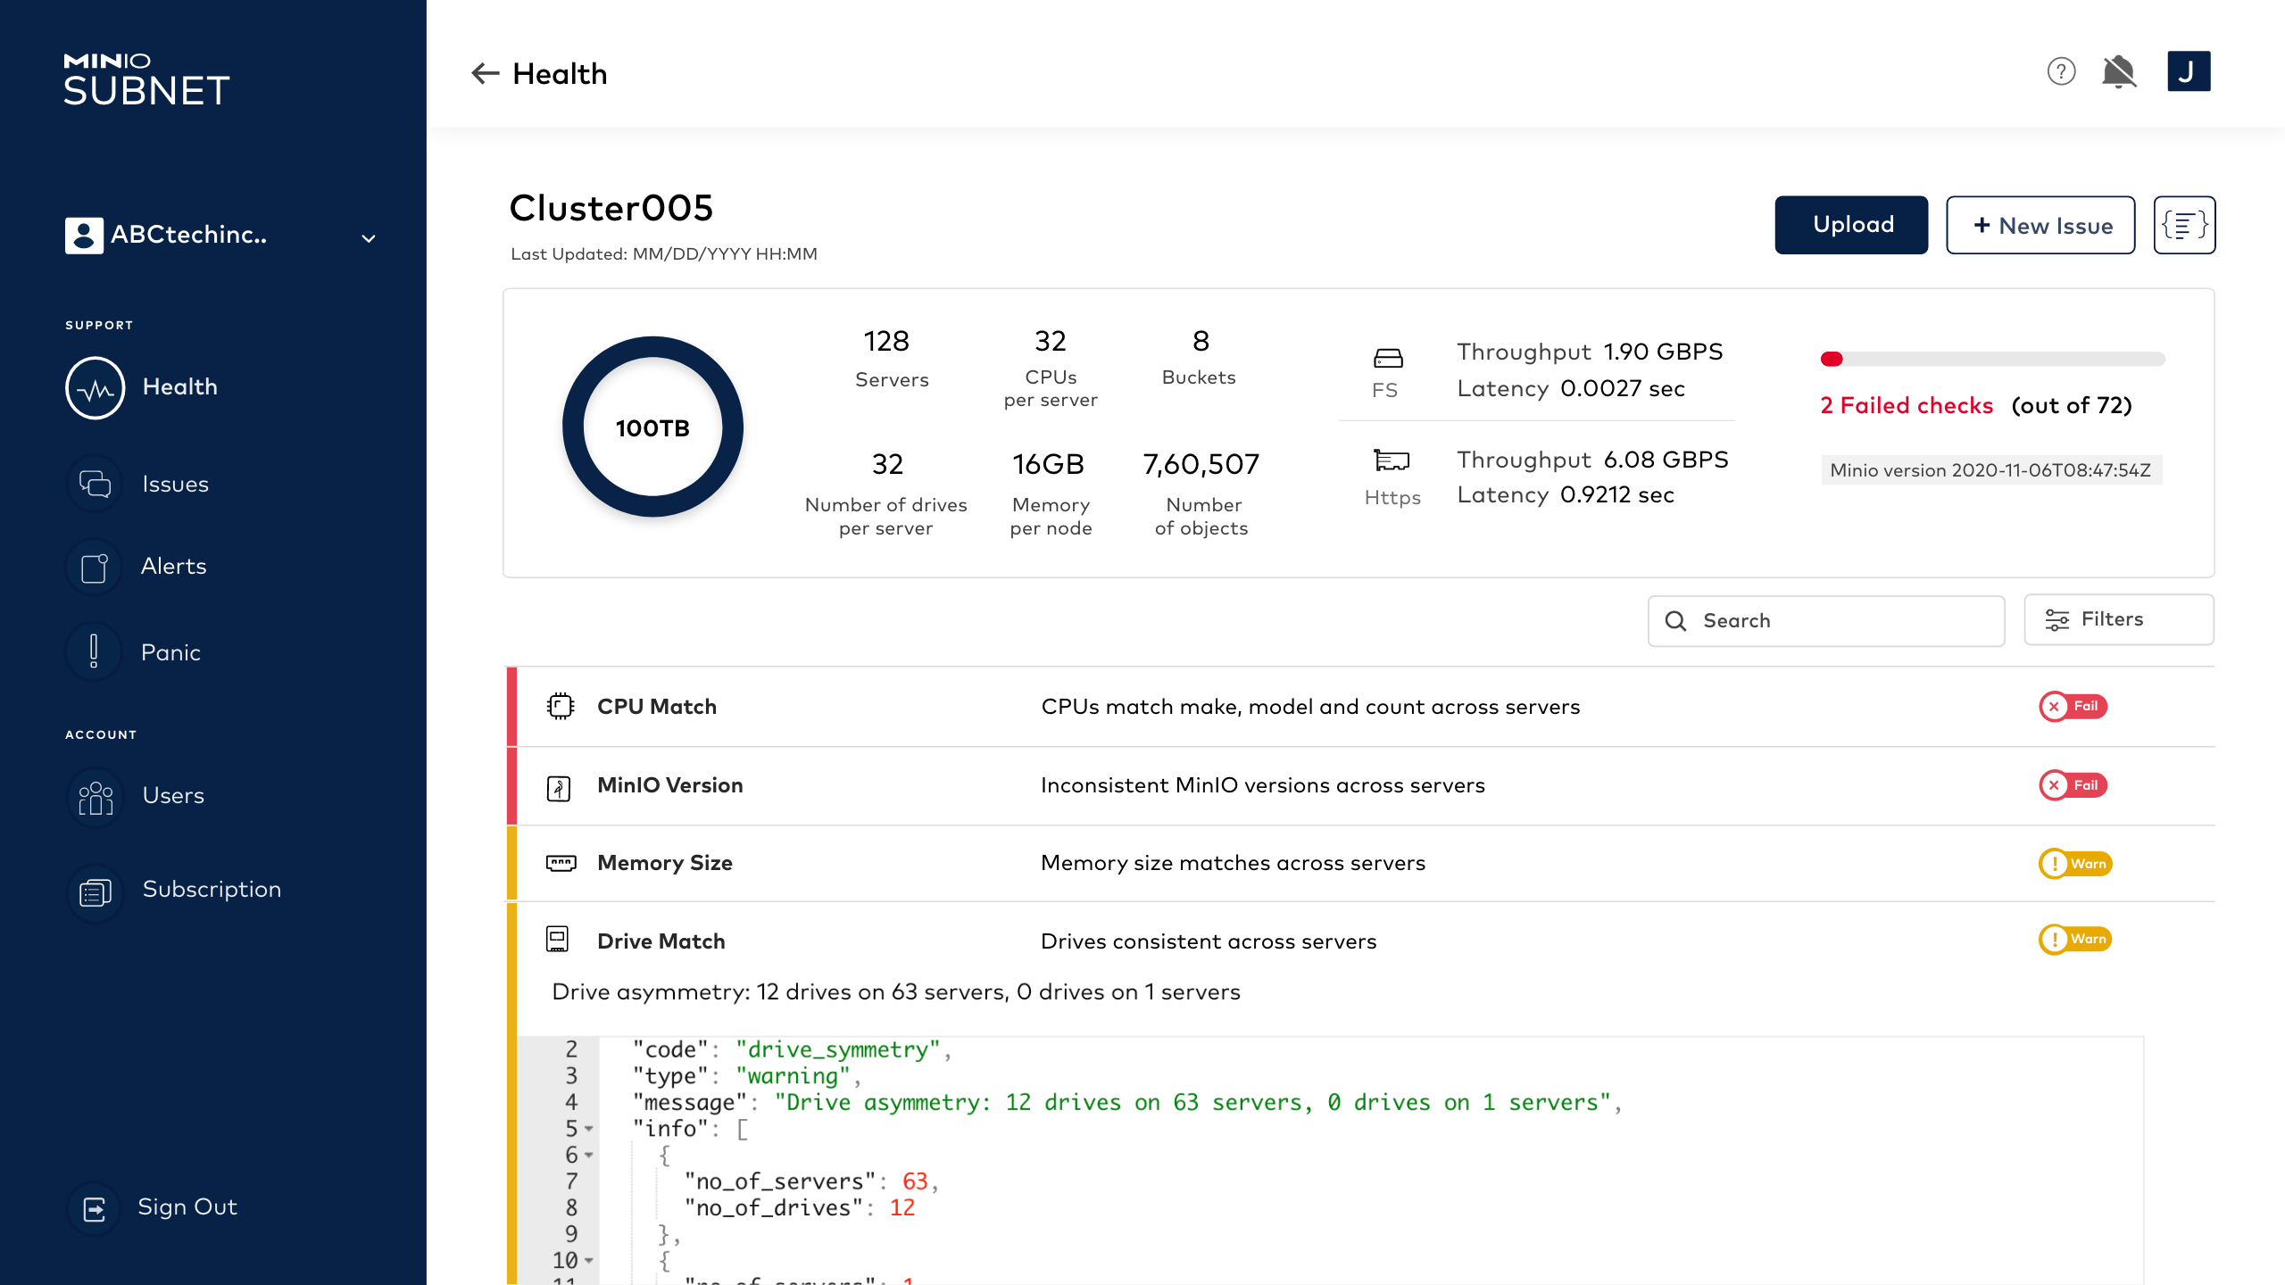
Task: Open the JSON view braces button
Action: pyautogui.click(x=2184, y=225)
